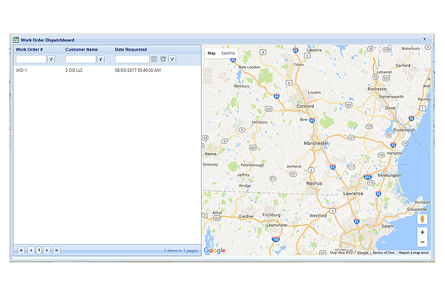The width and height of the screenshot is (445, 295).
Task: Zoom in on the map
Action: click(422, 232)
